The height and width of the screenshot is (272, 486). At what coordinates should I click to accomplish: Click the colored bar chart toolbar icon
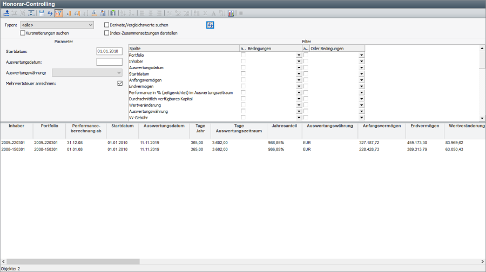(x=231, y=13)
